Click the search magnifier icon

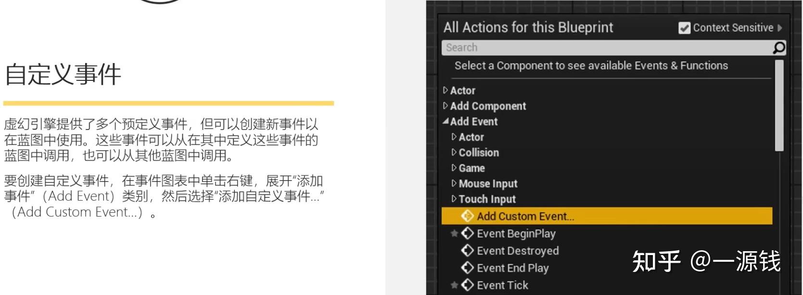click(x=778, y=48)
